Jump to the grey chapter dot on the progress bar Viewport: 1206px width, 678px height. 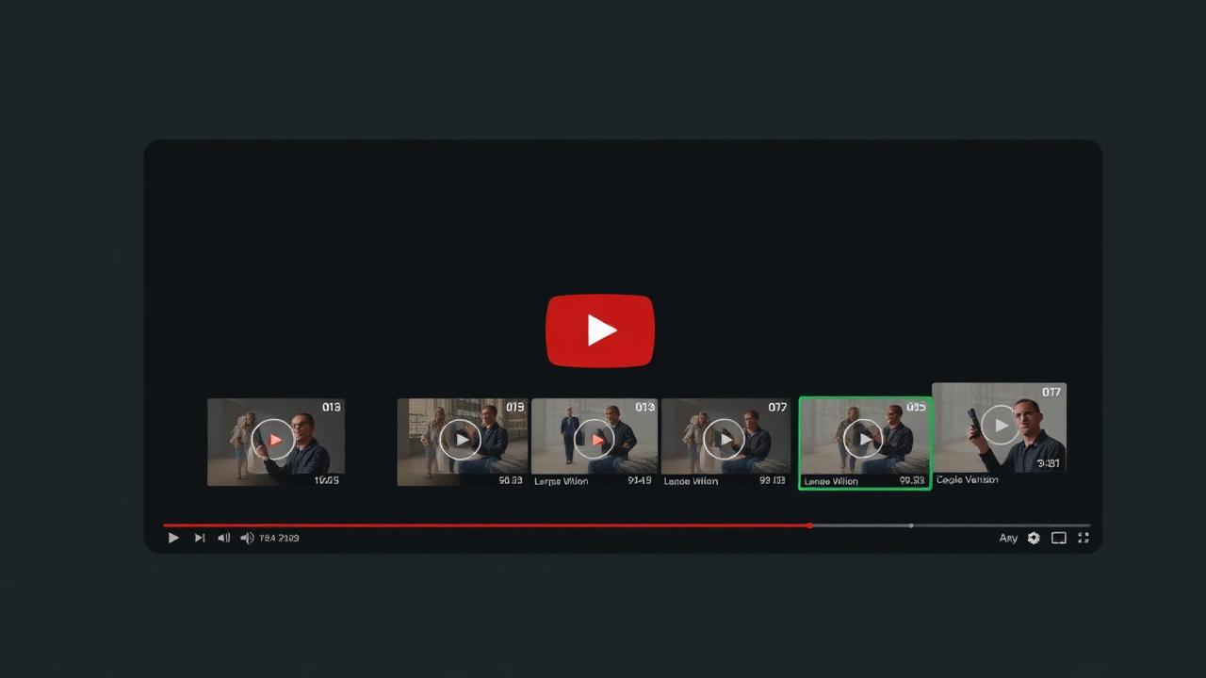click(910, 525)
